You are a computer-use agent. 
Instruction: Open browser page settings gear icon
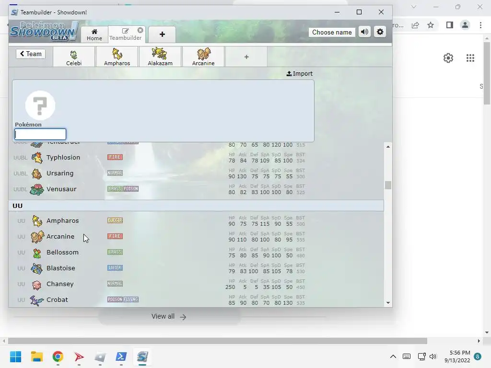point(448,58)
